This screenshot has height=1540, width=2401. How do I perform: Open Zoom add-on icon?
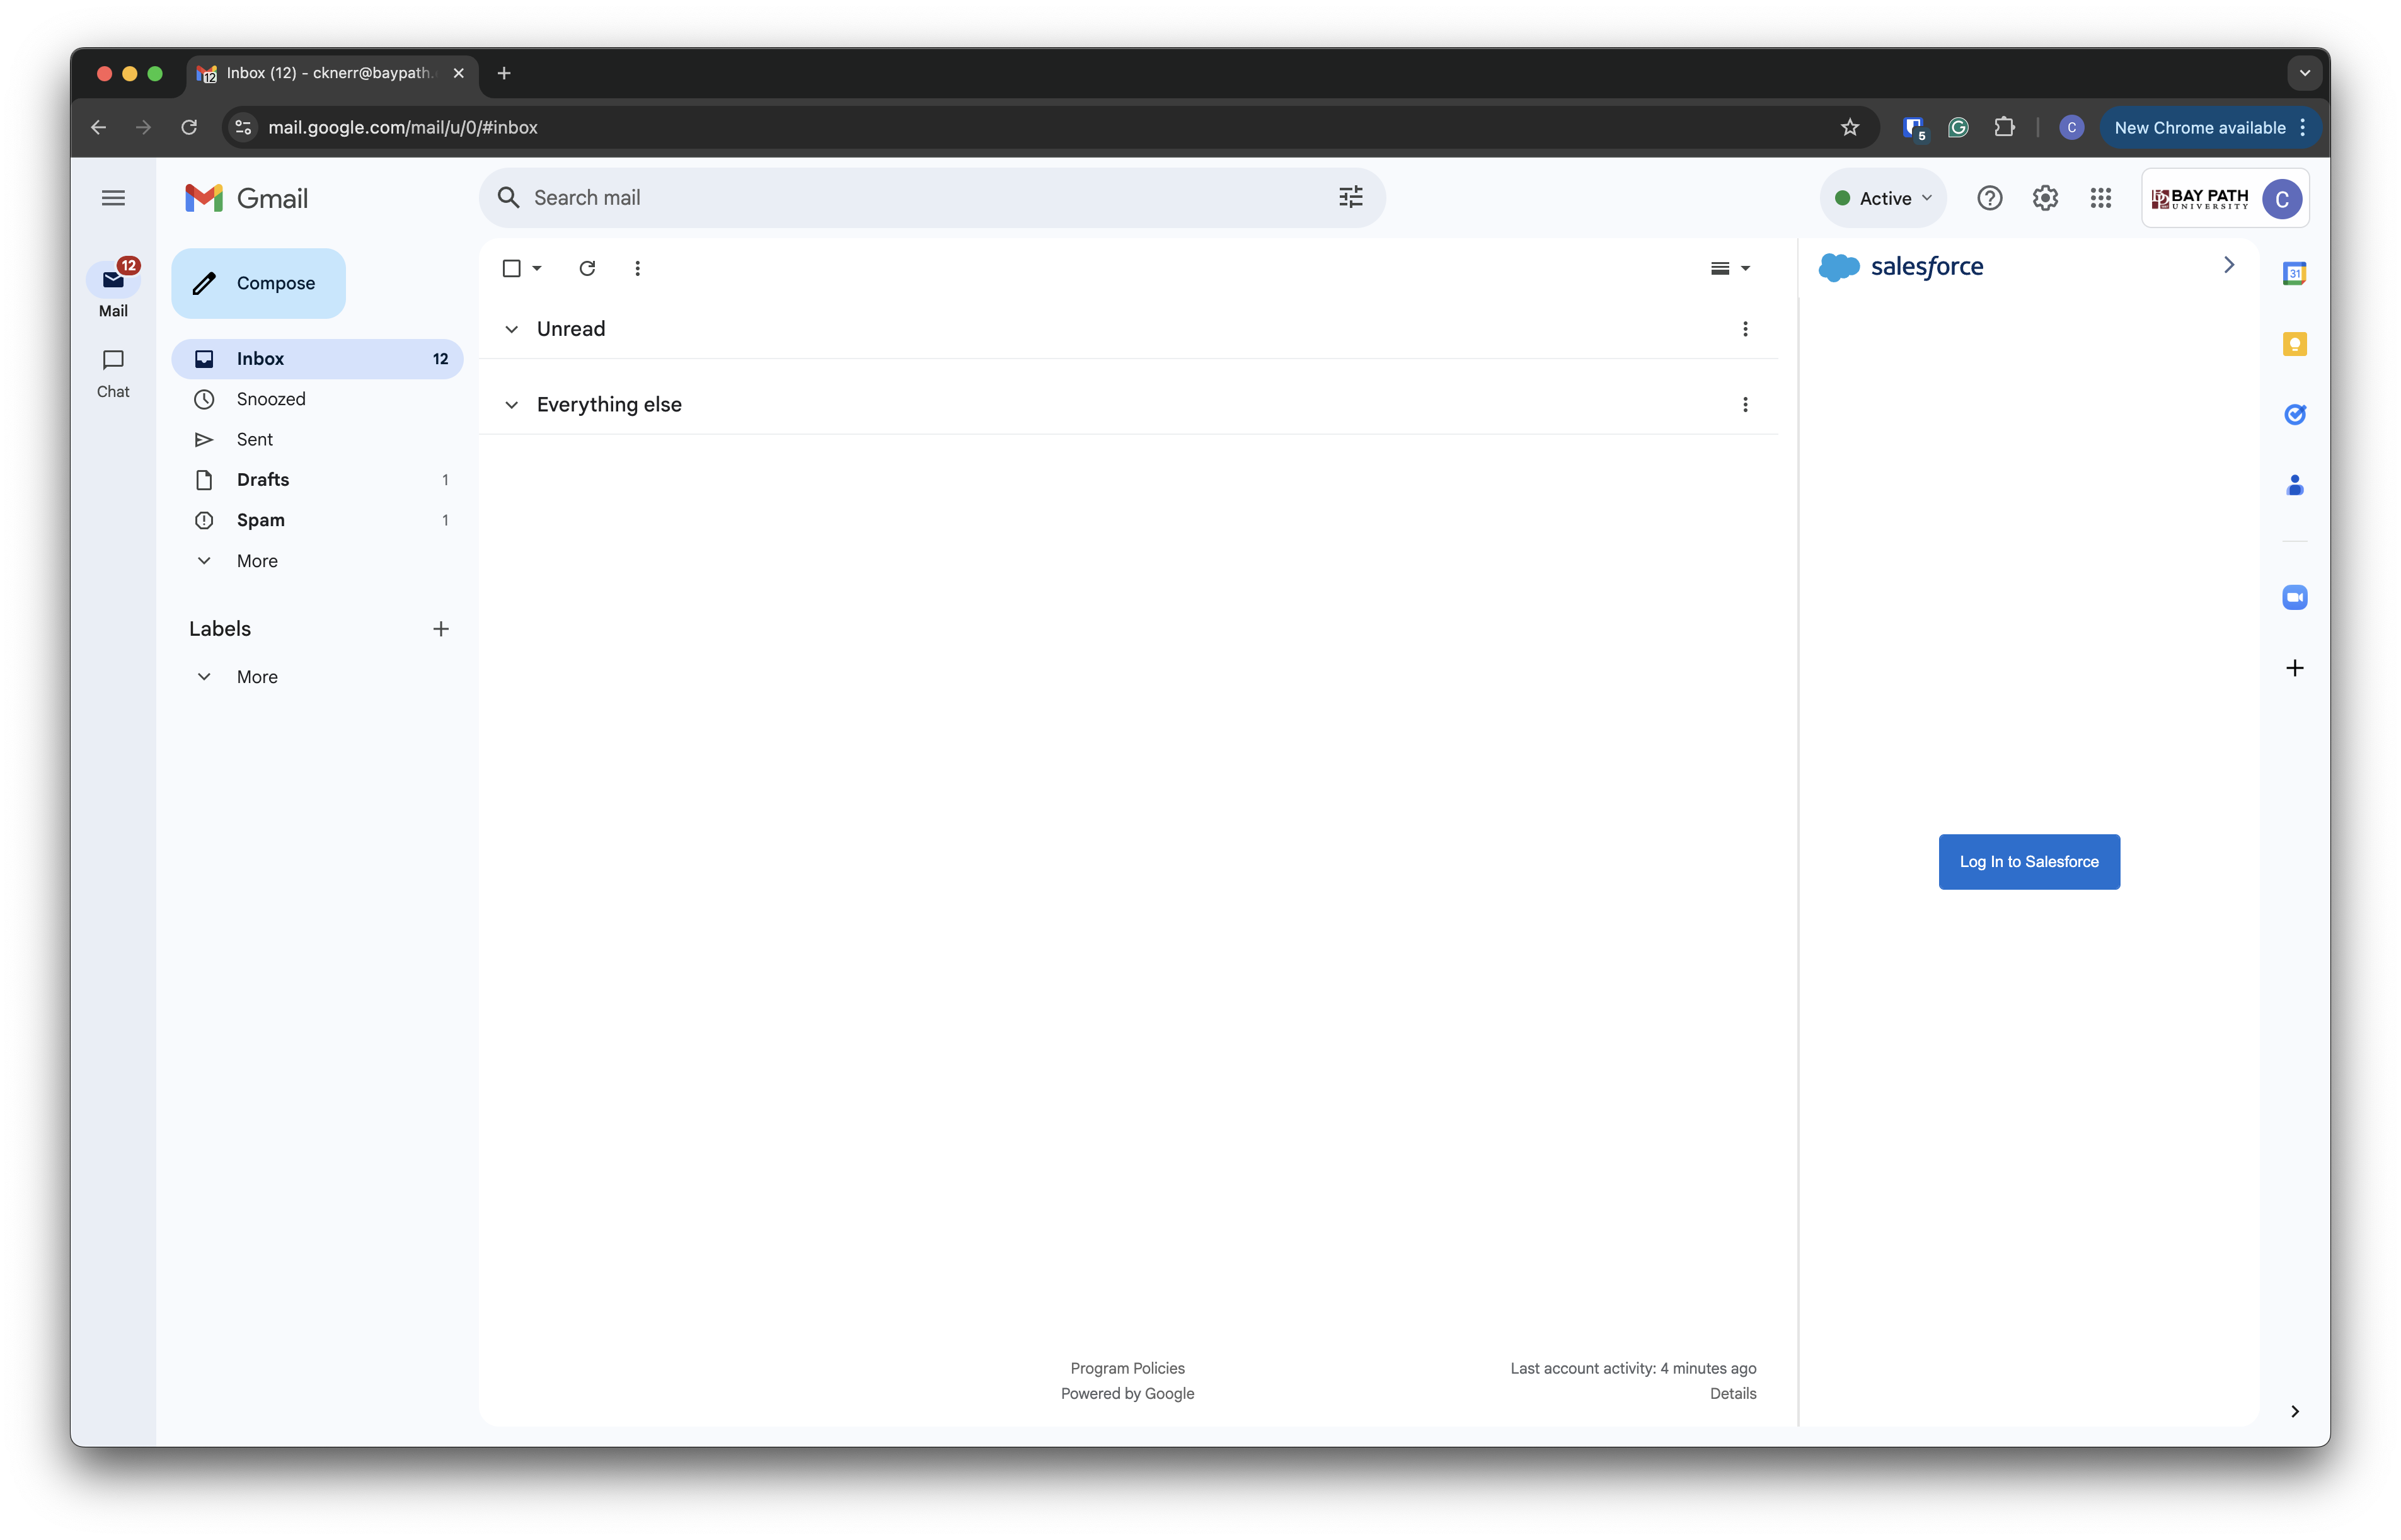[x=2294, y=597]
